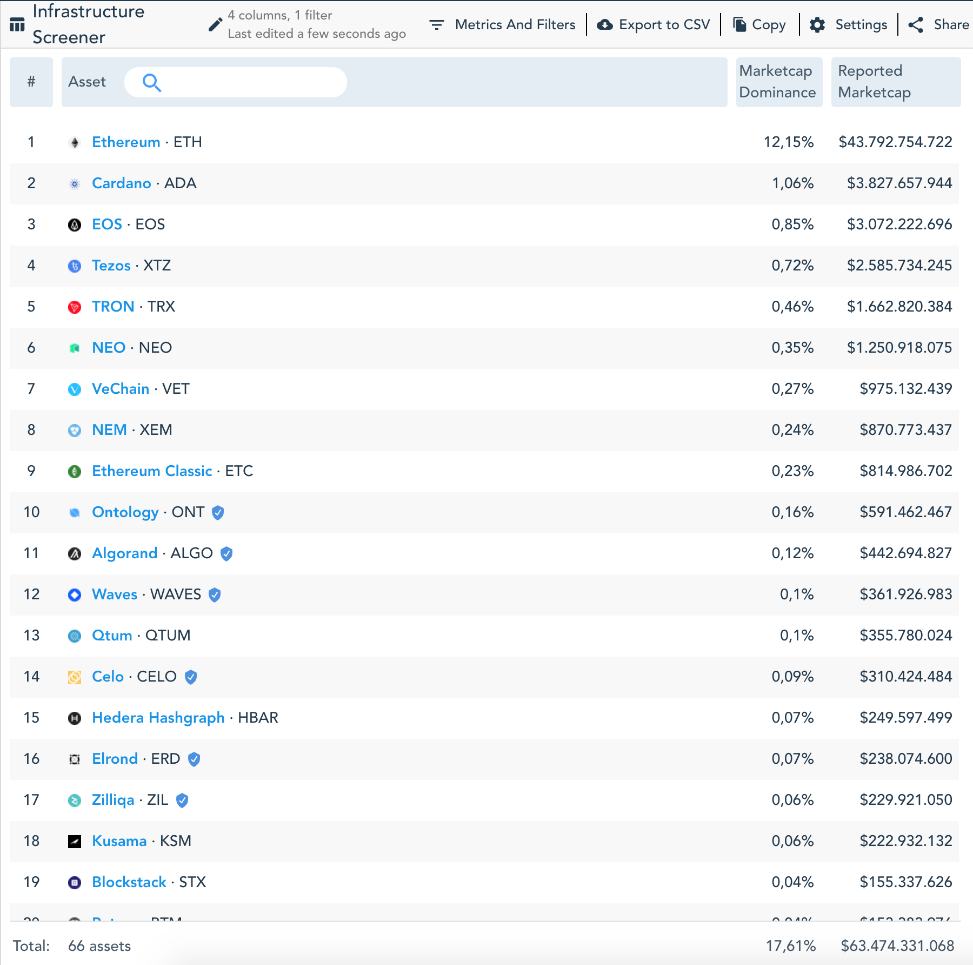The width and height of the screenshot is (973, 965).
Task: Click the filter lines icon before Metrics And Filters
Action: tap(437, 24)
